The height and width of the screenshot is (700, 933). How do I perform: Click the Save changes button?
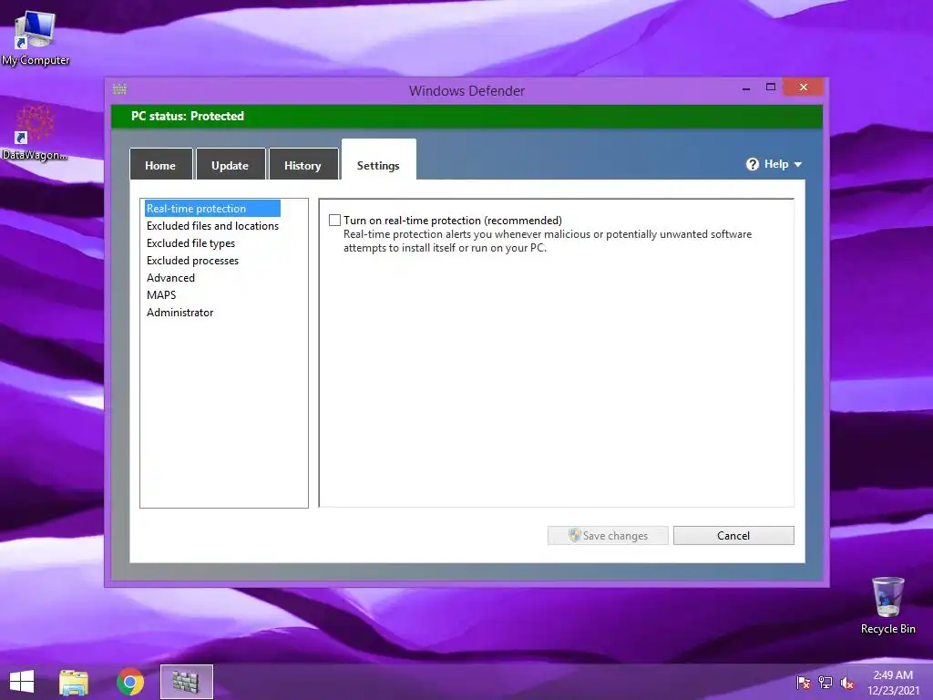pos(608,535)
